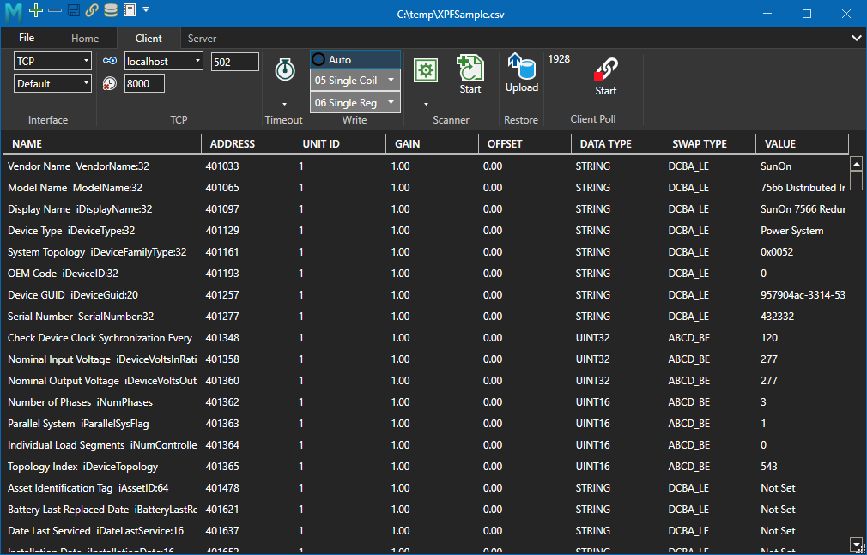Click the floppy disk save icon
The height and width of the screenshot is (555, 867).
tap(74, 10)
